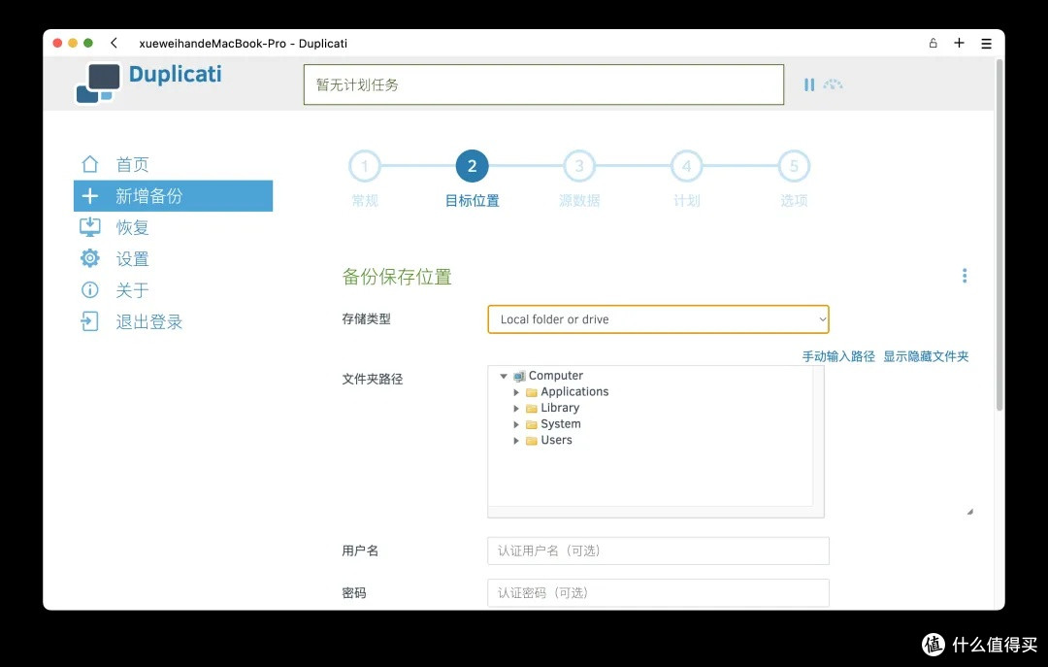Click the Library folder icon
1048x667 pixels.
(532, 408)
